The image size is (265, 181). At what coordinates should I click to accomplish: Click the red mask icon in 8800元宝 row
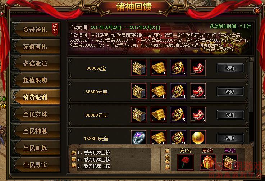tap(198, 68)
